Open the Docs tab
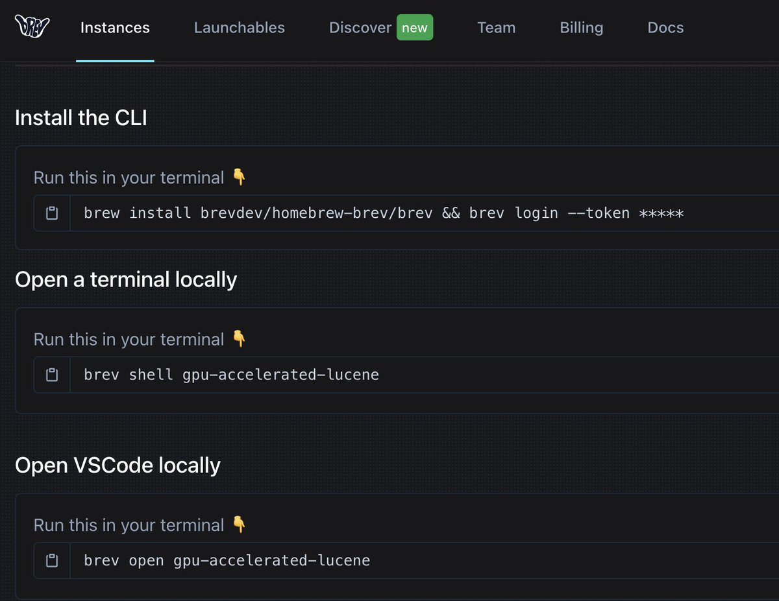This screenshot has width=779, height=601. 665,28
